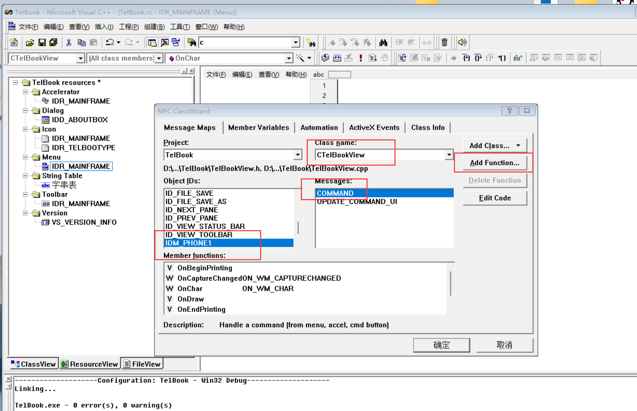This screenshot has width=637, height=411.
Task: Click the QuickWatch glasses icon
Action: tap(517, 58)
